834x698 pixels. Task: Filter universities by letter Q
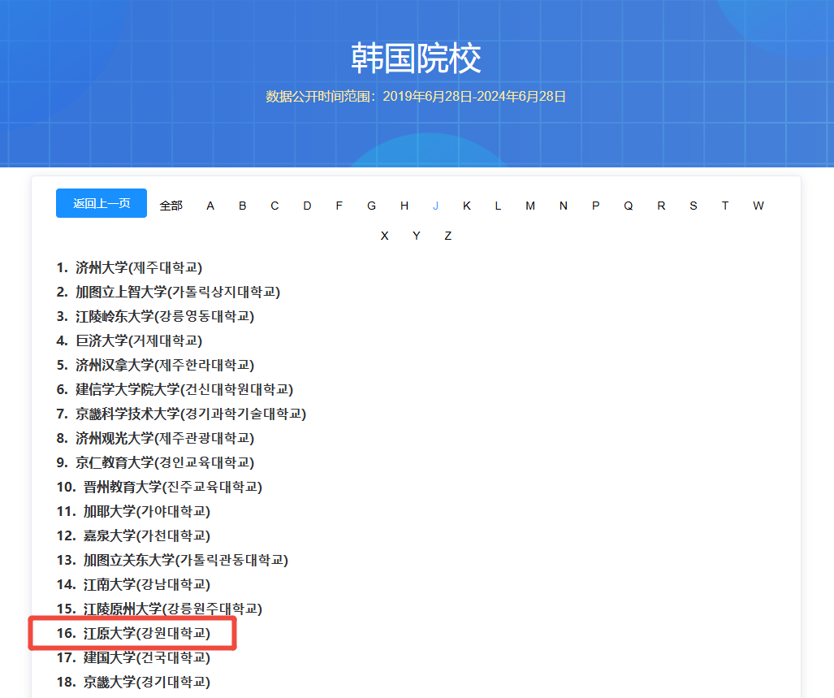[629, 206]
